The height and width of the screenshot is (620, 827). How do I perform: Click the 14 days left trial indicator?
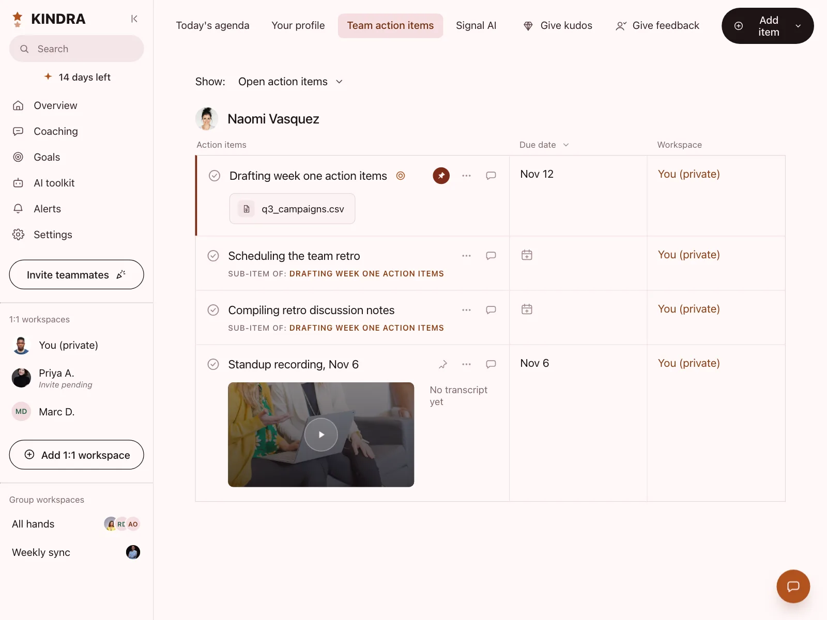(78, 77)
